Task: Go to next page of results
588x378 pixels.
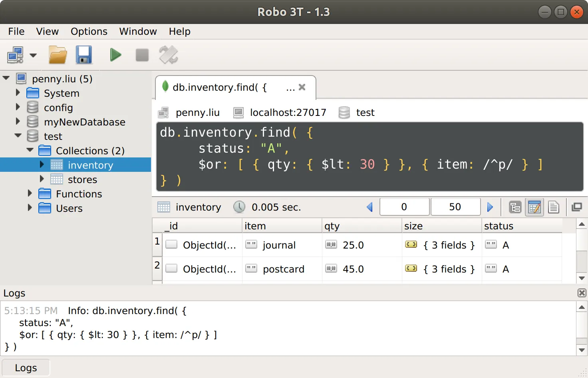Action: [x=490, y=207]
